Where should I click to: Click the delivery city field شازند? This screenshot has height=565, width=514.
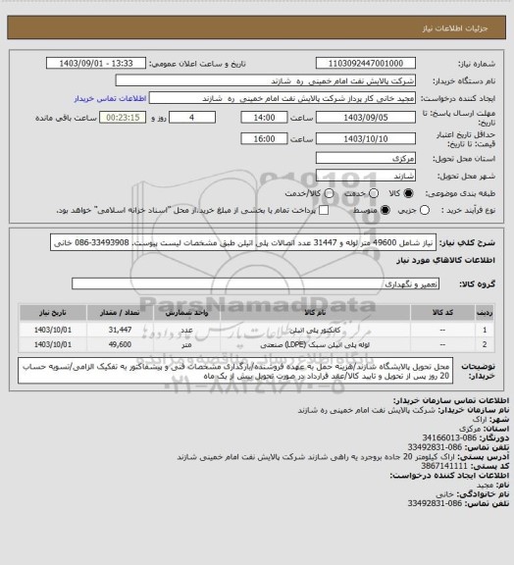click(366, 176)
